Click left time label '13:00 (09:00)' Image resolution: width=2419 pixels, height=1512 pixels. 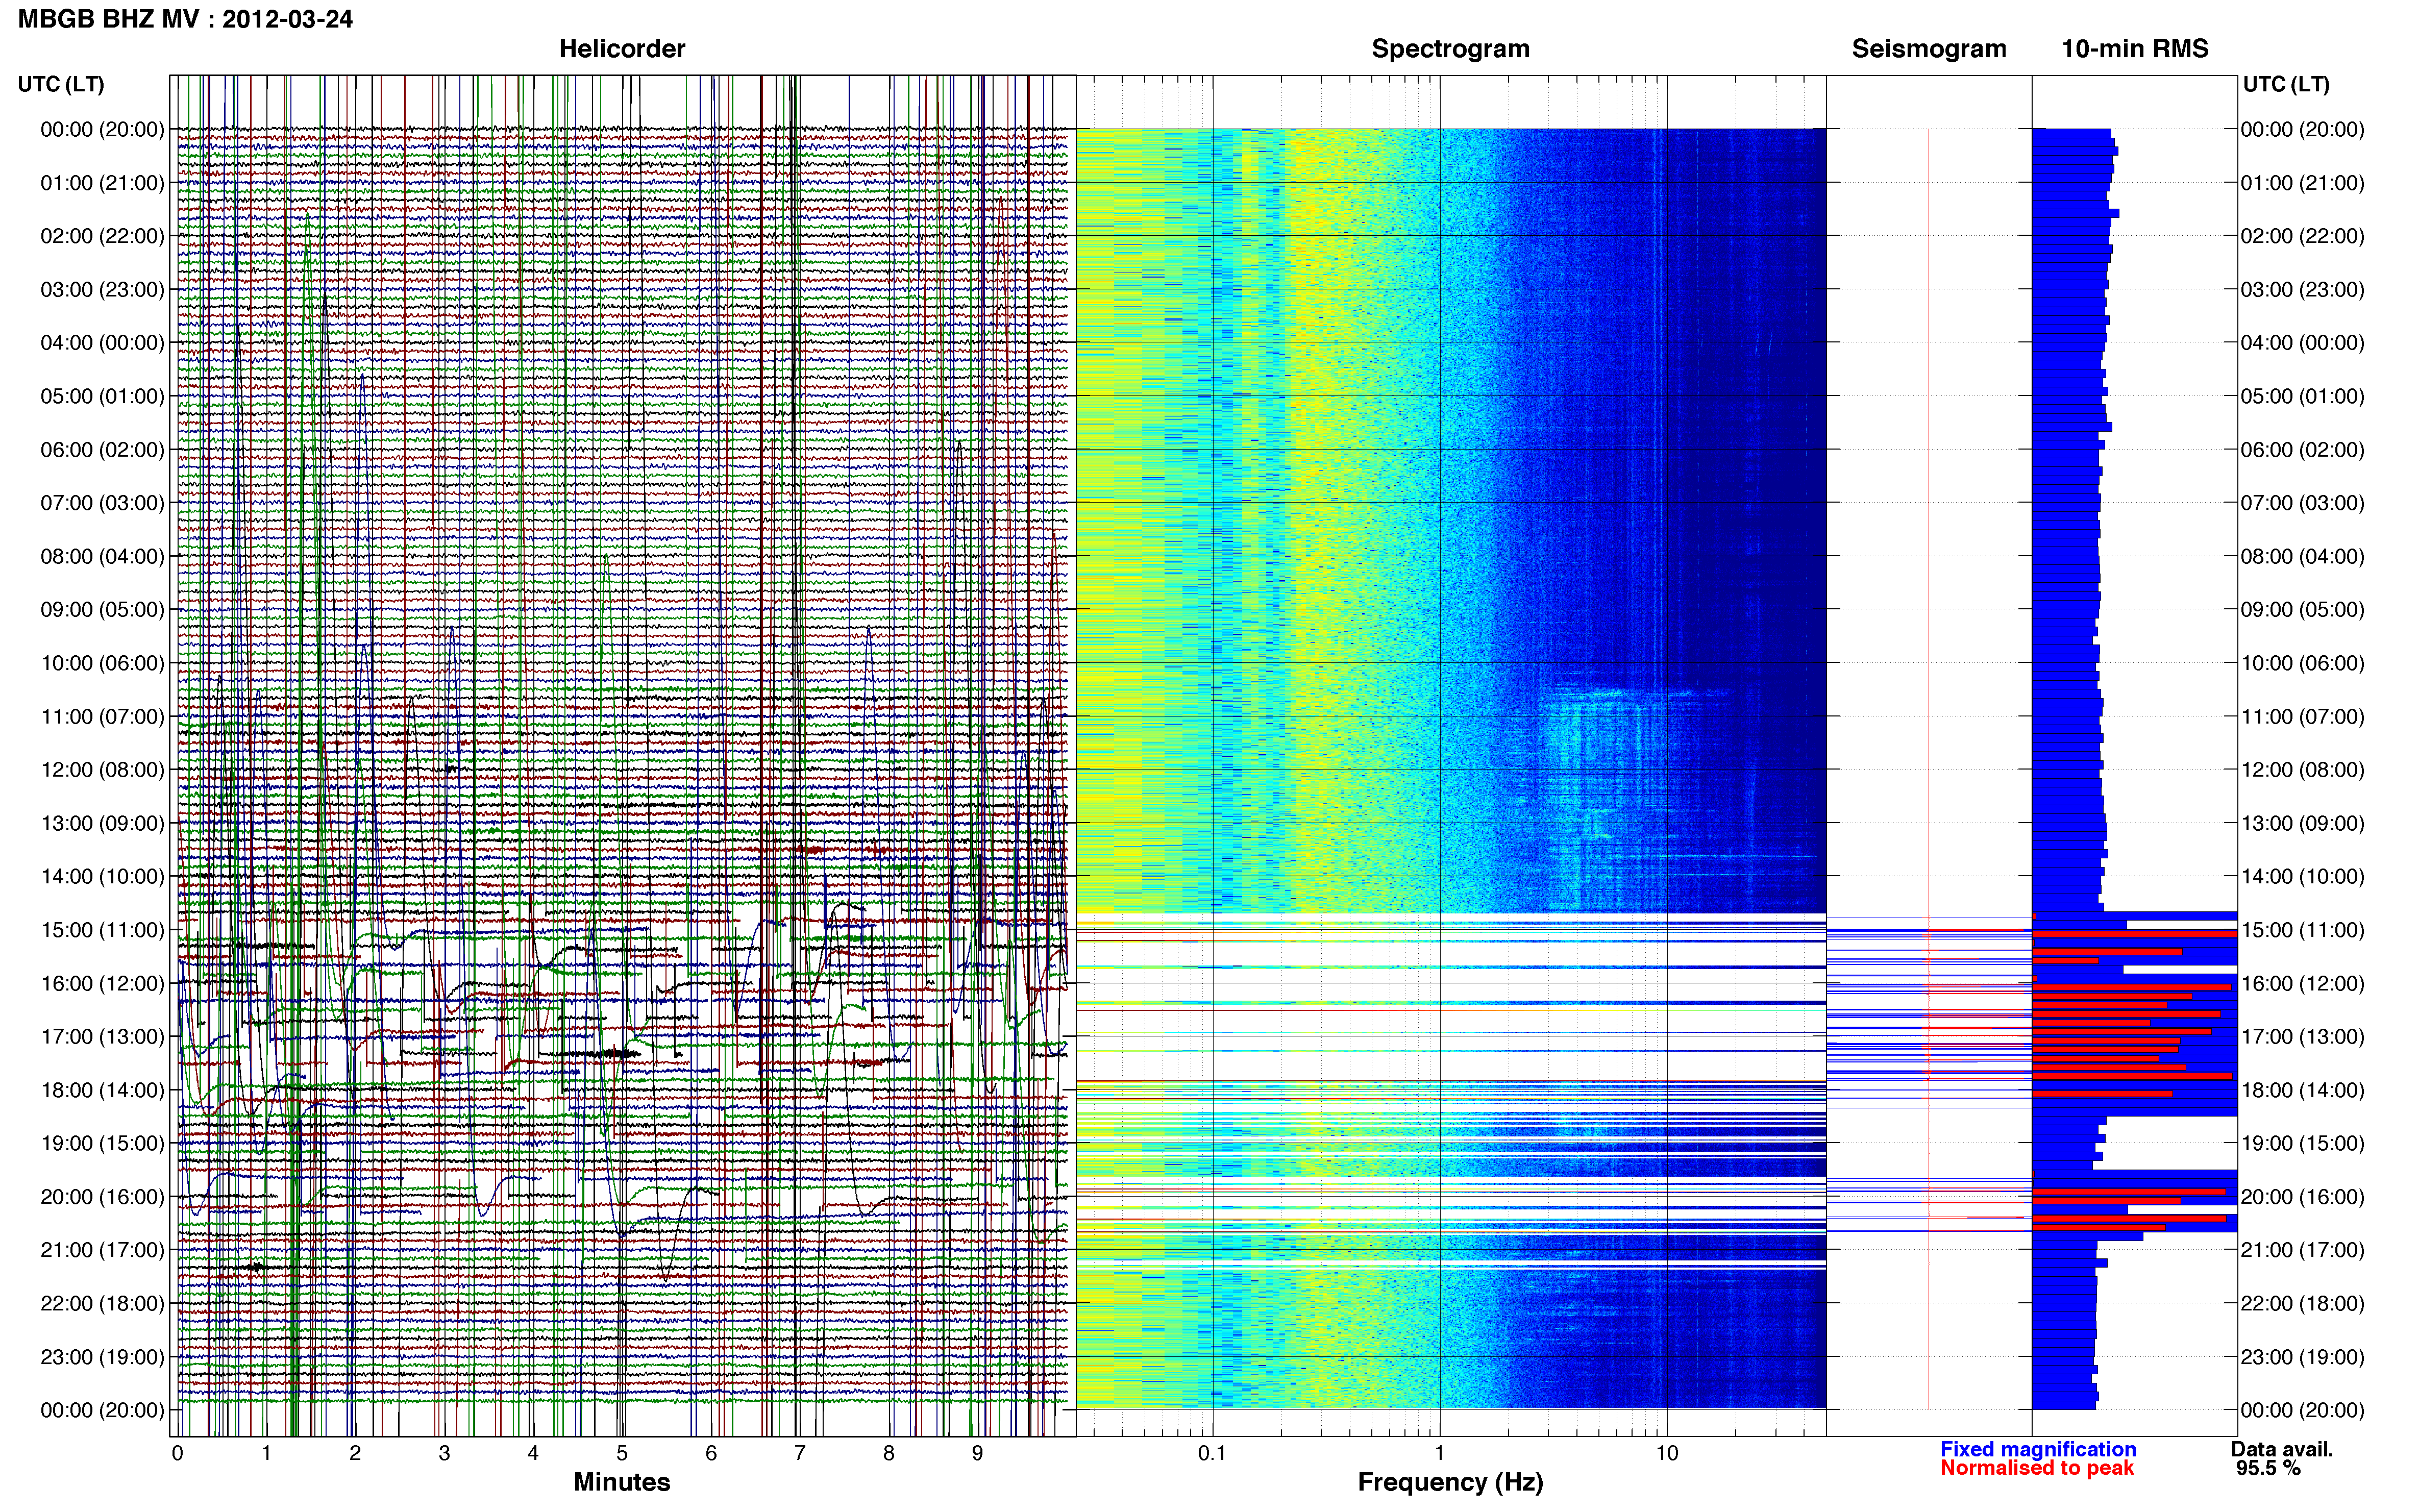[102, 823]
